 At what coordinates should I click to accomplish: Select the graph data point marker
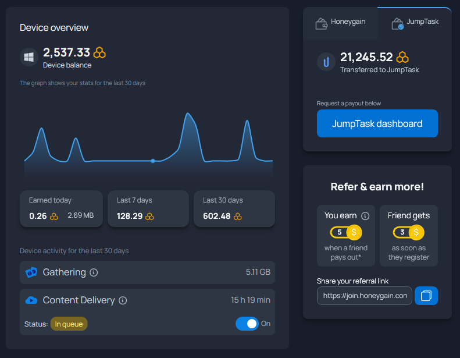pos(153,161)
